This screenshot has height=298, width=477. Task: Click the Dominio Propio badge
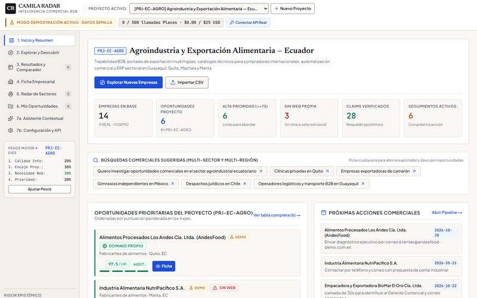tap(123, 246)
